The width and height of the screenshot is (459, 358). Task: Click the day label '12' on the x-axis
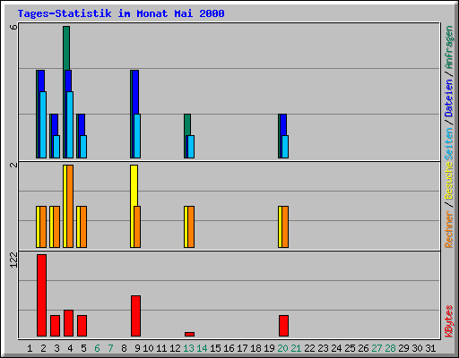click(175, 348)
